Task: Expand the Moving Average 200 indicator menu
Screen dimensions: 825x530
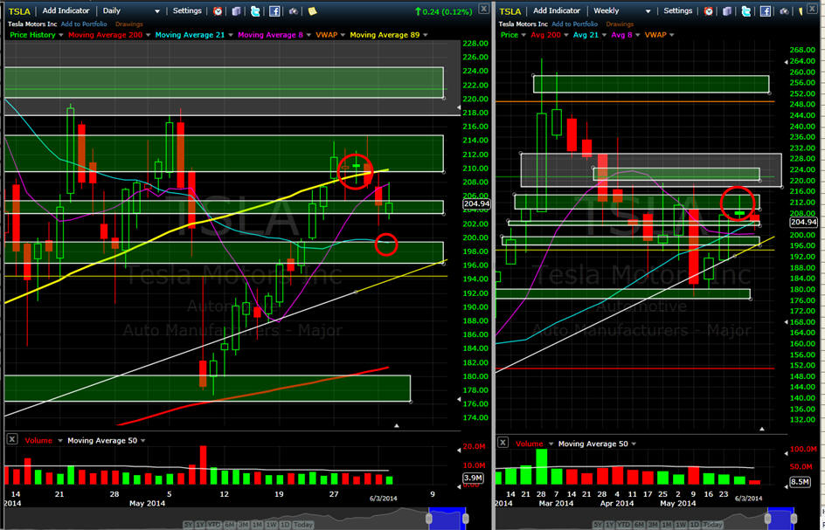Action: (149, 35)
